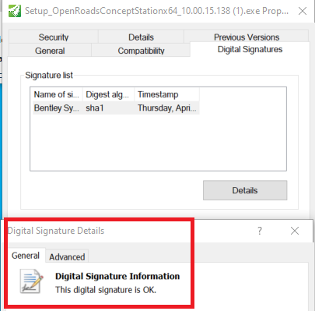Screen dimensions: 315x311
Task: Sort by Digest algorithm column header
Action: pyautogui.click(x=108, y=94)
